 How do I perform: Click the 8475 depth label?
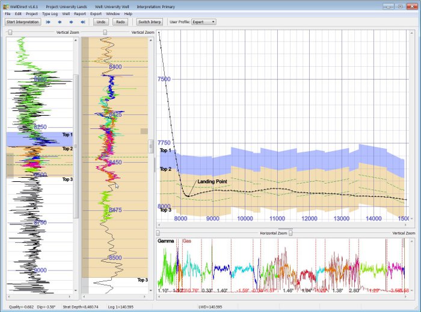115,210
